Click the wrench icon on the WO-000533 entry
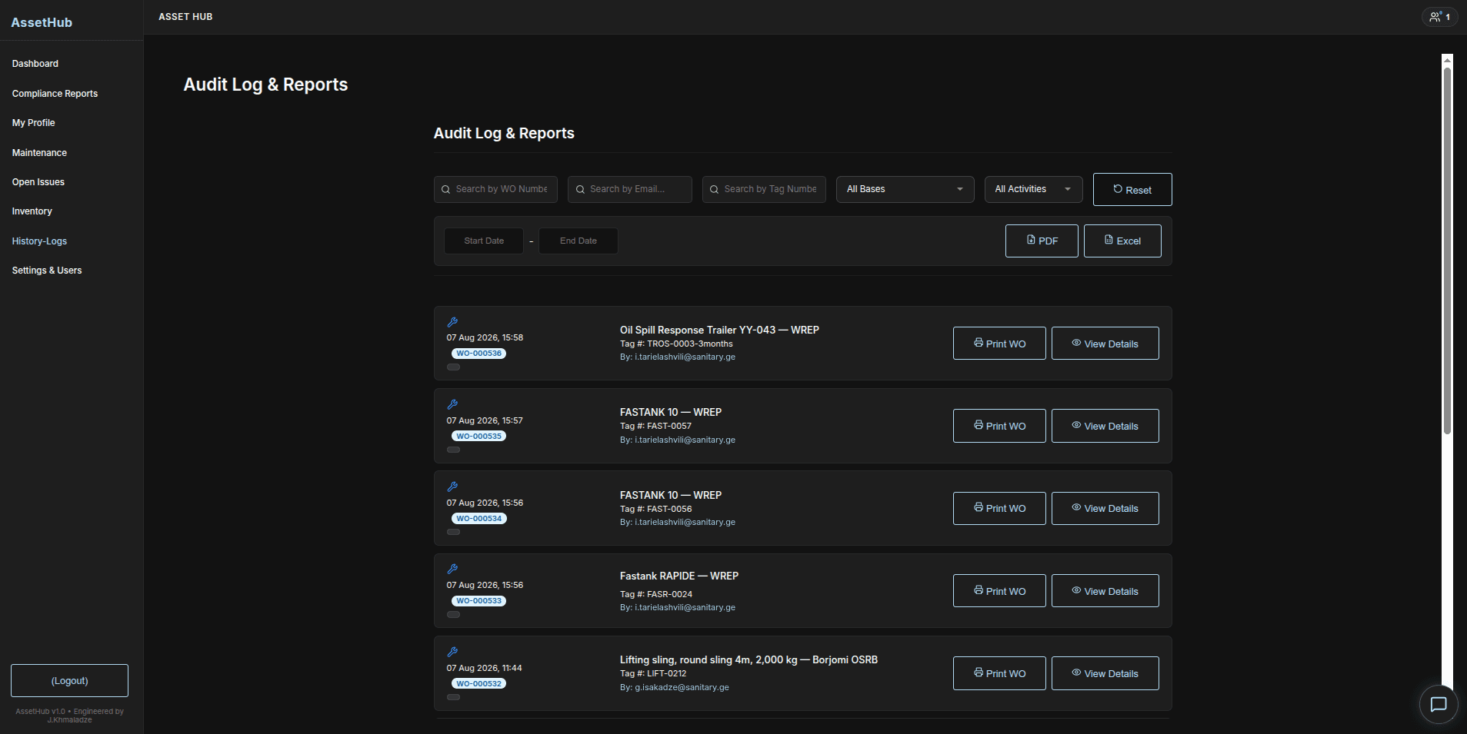Screen dimensions: 1467x734 point(452,570)
